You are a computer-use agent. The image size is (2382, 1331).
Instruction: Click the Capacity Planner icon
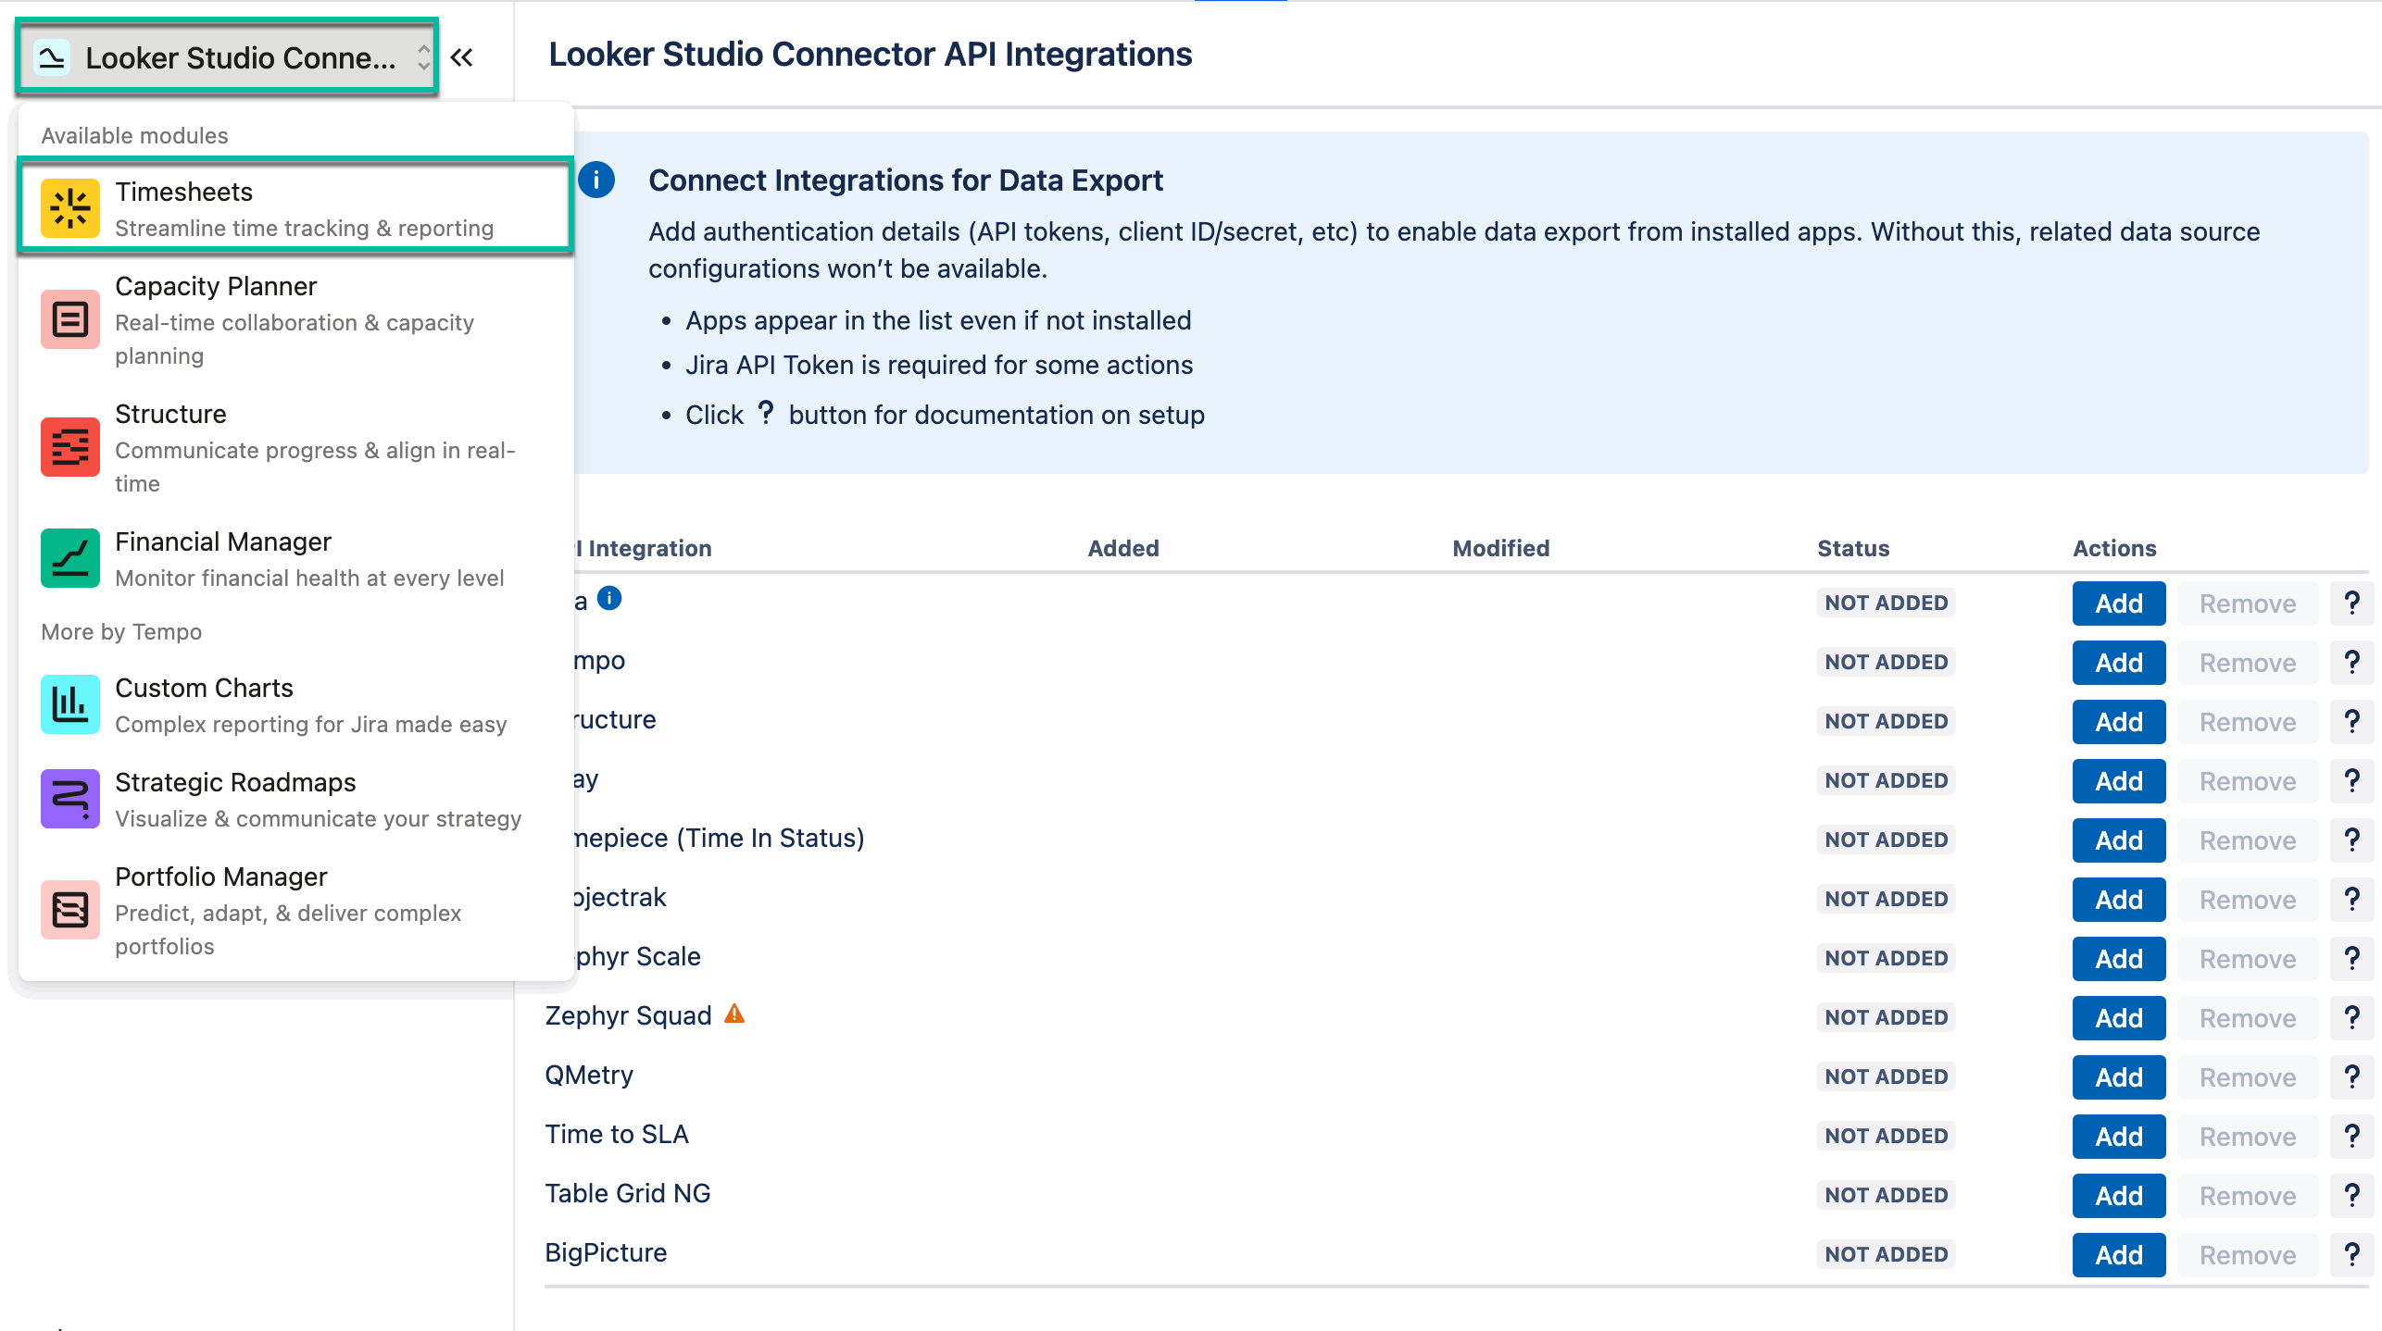click(x=69, y=318)
